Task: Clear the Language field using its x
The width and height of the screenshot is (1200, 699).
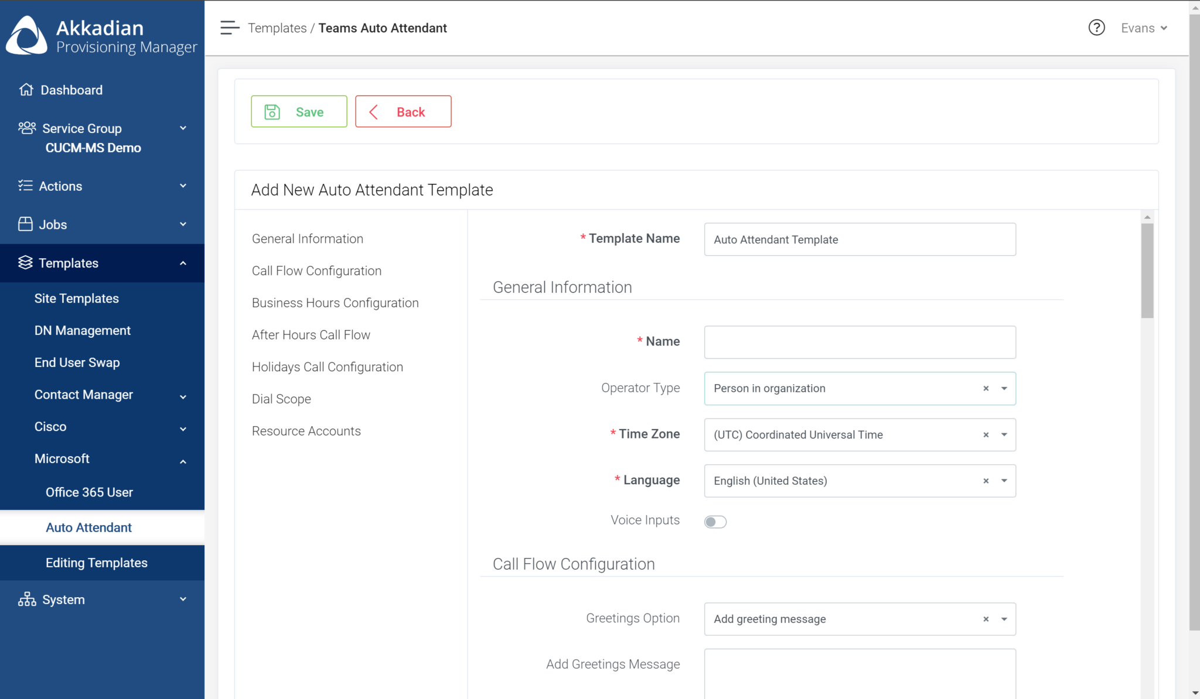Action: [986, 481]
